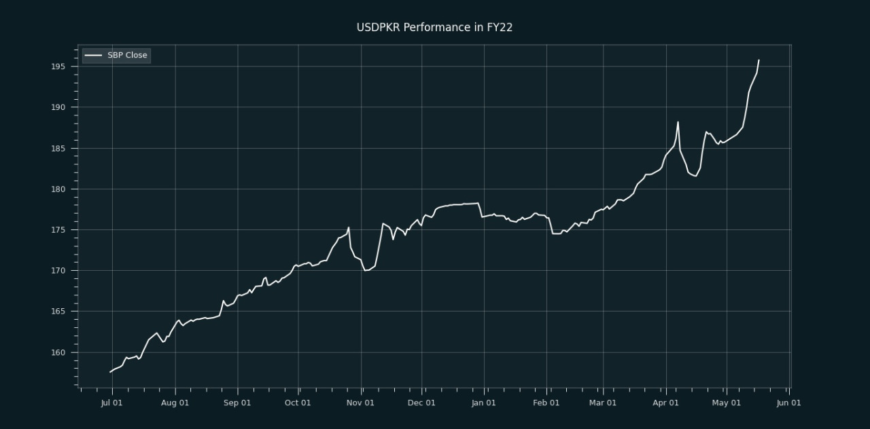870x429 pixels.
Task: Click the 185 y-axis label
Action: pos(58,148)
